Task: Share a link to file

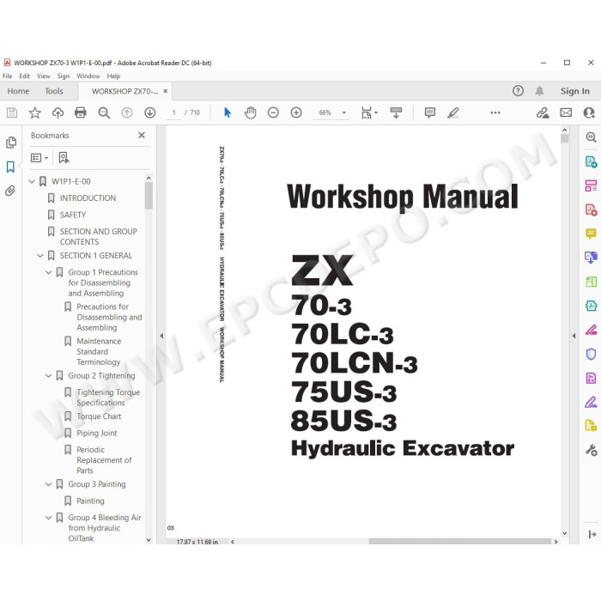Action: tap(543, 112)
